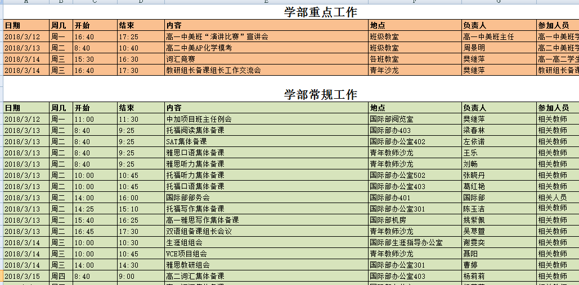Screen dimensions: 579x285
Task: Select 杨莉莉 in the 负责人 column
Action: tap(499, 276)
